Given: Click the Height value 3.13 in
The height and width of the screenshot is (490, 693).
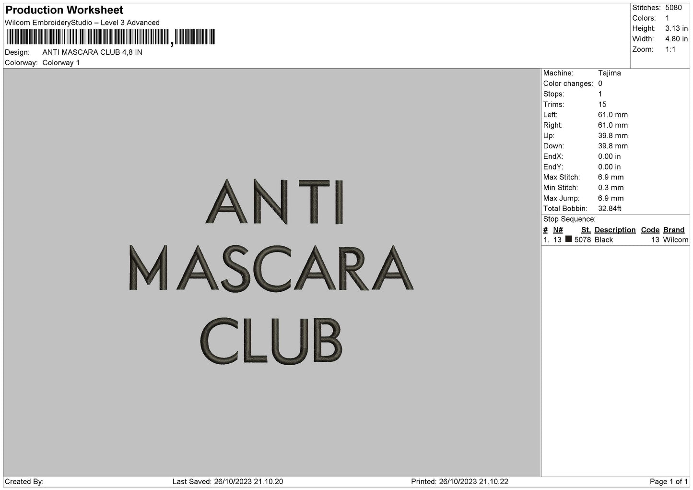Looking at the screenshot, I should pyautogui.click(x=677, y=29).
